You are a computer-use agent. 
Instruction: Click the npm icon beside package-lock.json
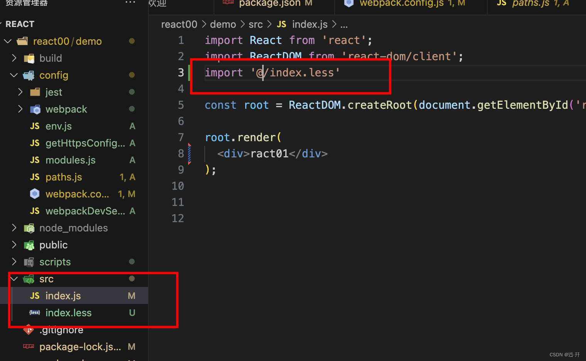point(29,347)
